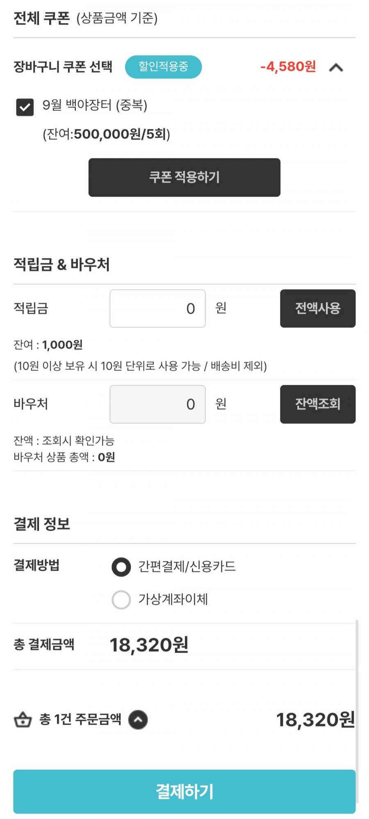369x819 pixels.
Task: Click the 잔액조회 button
Action: [318, 404]
